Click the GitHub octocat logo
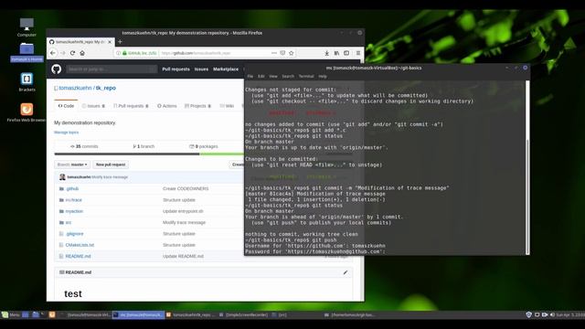 pos(57,69)
